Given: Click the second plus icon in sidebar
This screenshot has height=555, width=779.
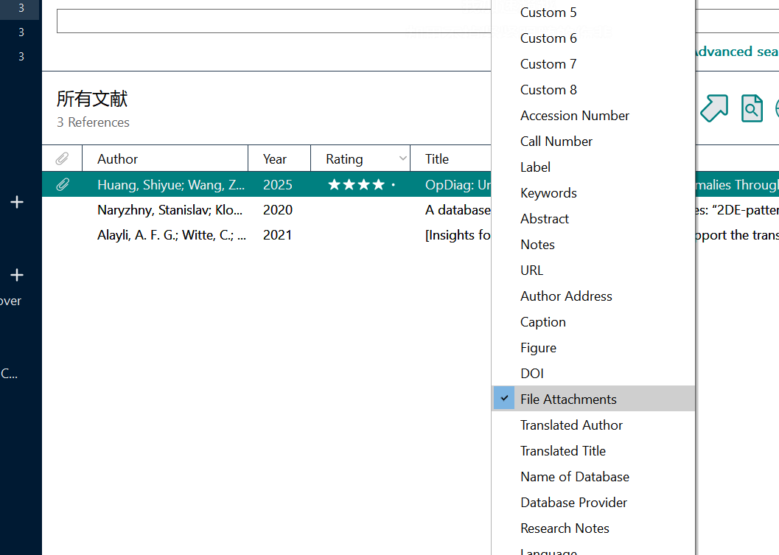Looking at the screenshot, I should pos(17,275).
